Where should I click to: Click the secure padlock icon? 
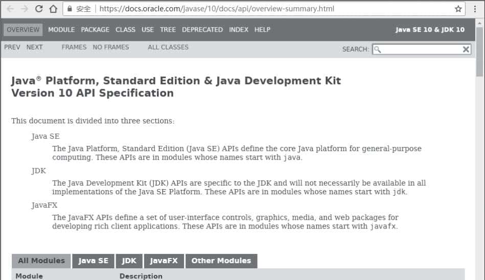70,9
